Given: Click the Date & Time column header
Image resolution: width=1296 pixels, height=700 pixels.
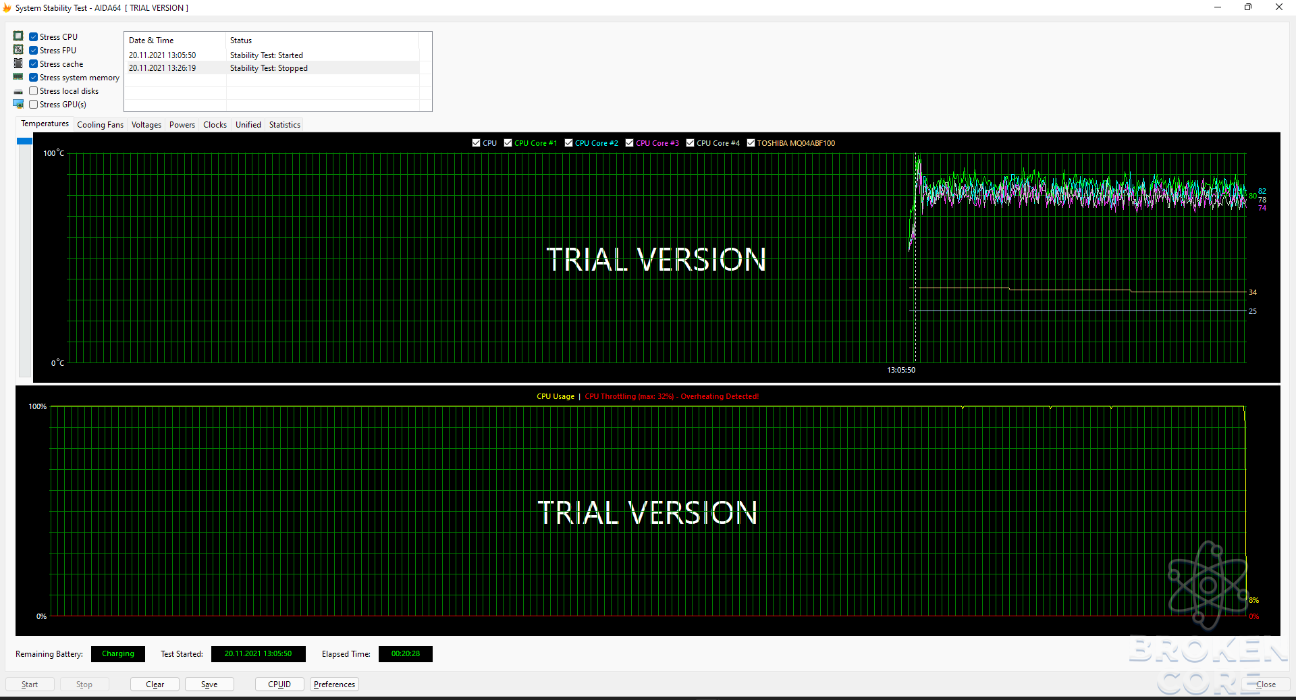Looking at the screenshot, I should tap(175, 41).
